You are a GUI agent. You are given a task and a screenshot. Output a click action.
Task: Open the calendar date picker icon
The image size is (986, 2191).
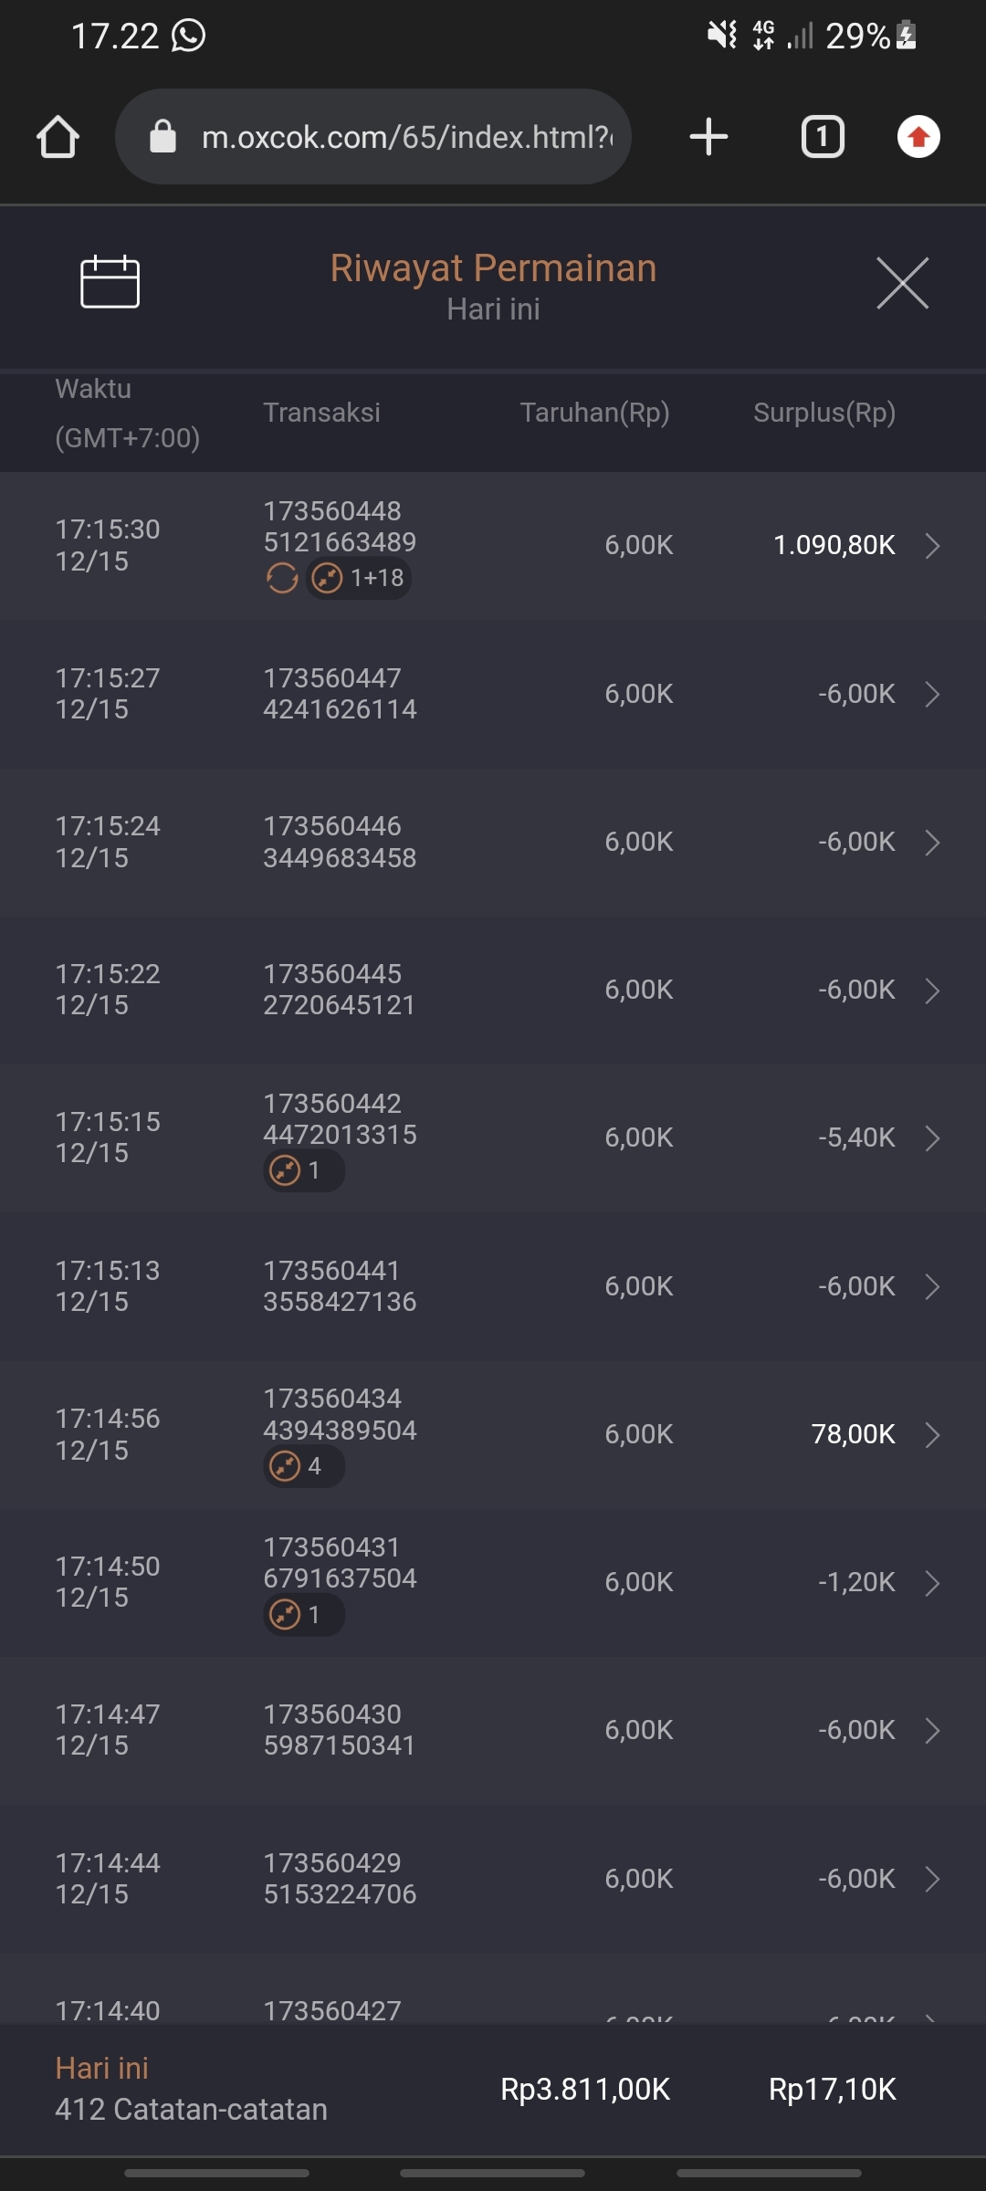click(110, 282)
